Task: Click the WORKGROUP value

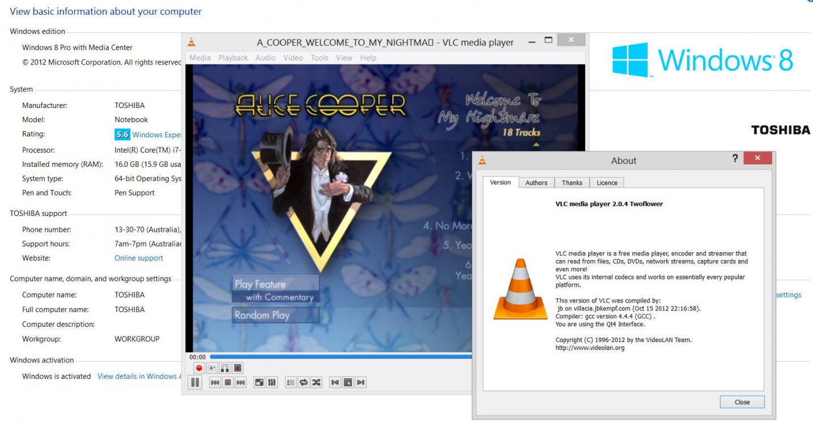Action: pos(137,339)
